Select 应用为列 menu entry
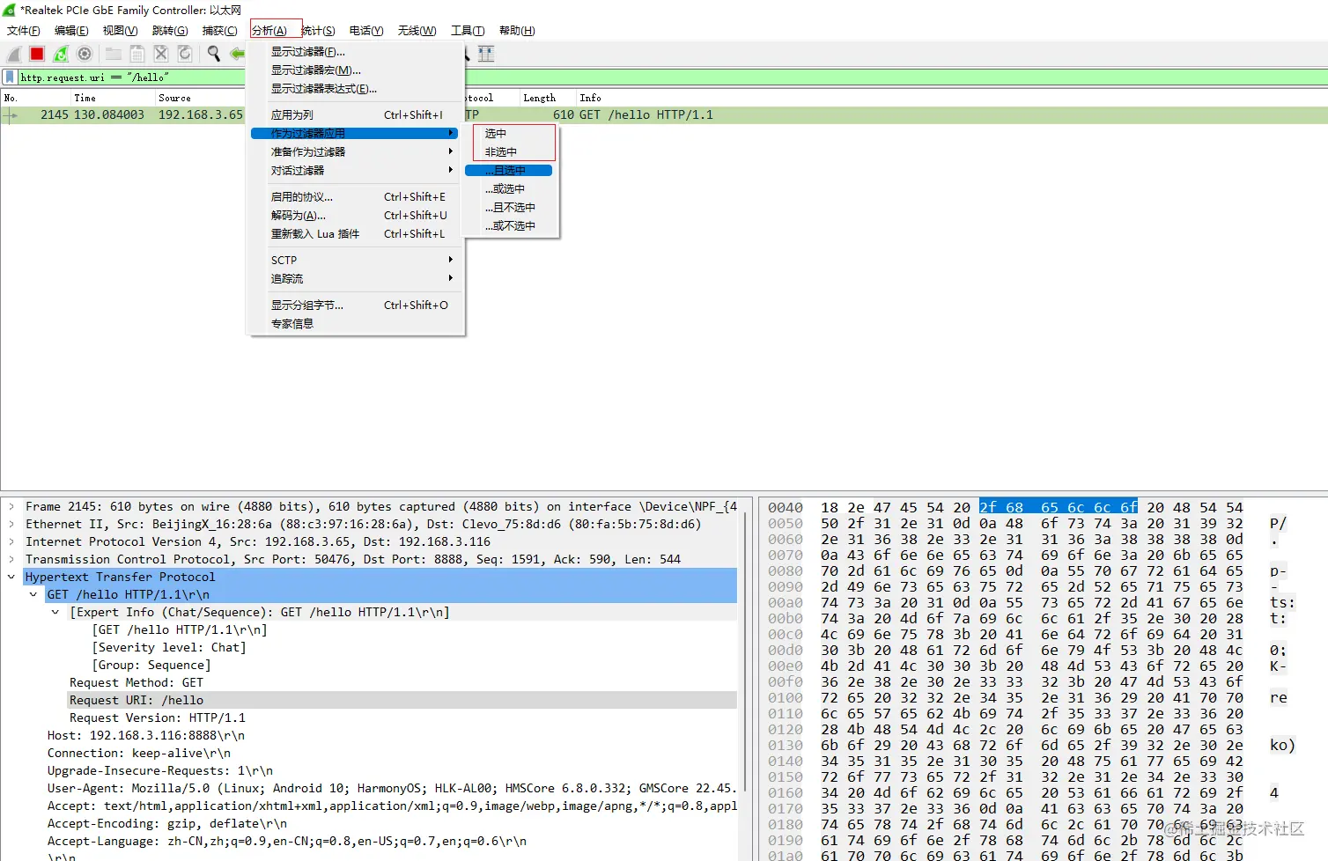 click(355, 114)
